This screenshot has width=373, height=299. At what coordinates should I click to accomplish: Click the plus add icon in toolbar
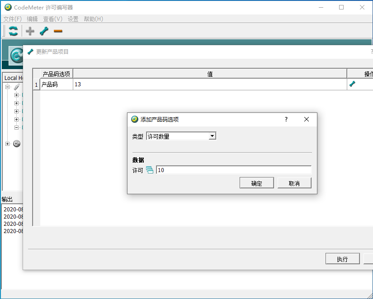[30, 31]
